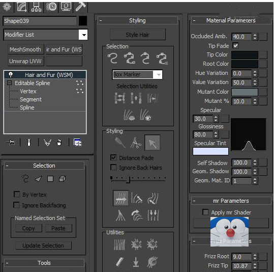Click the Hide Selected hairs icon
The height and width of the screenshot is (272, 274).
(129, 115)
